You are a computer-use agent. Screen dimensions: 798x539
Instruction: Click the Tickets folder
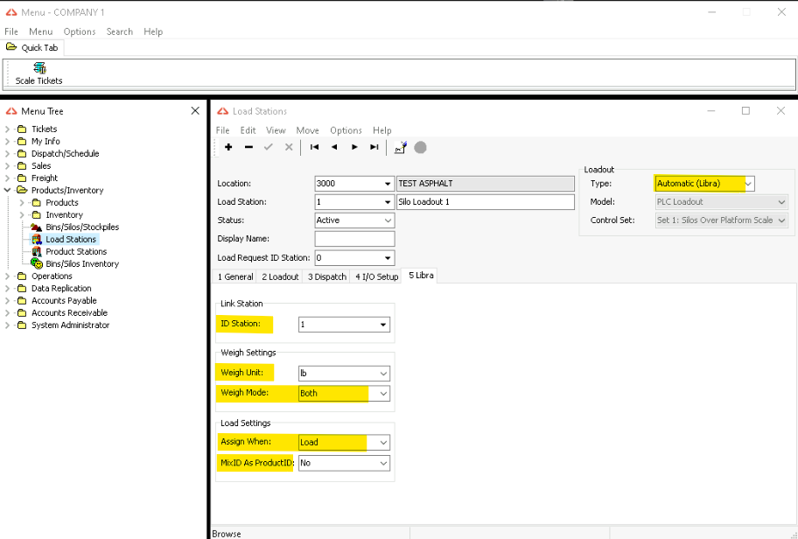44,129
